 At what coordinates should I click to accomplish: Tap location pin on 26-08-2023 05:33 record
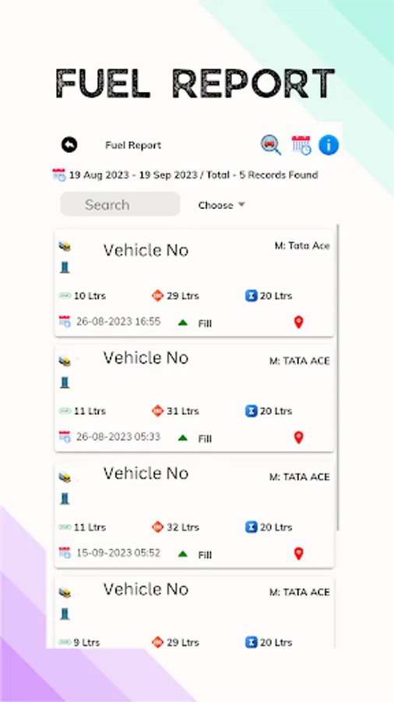point(298,438)
